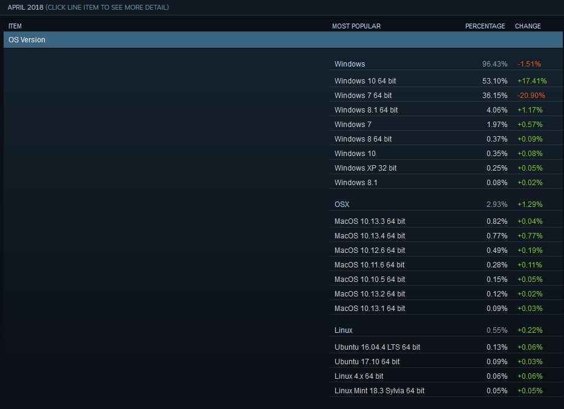564x409 pixels.
Task: Select the OSX category heading
Action: [342, 204]
